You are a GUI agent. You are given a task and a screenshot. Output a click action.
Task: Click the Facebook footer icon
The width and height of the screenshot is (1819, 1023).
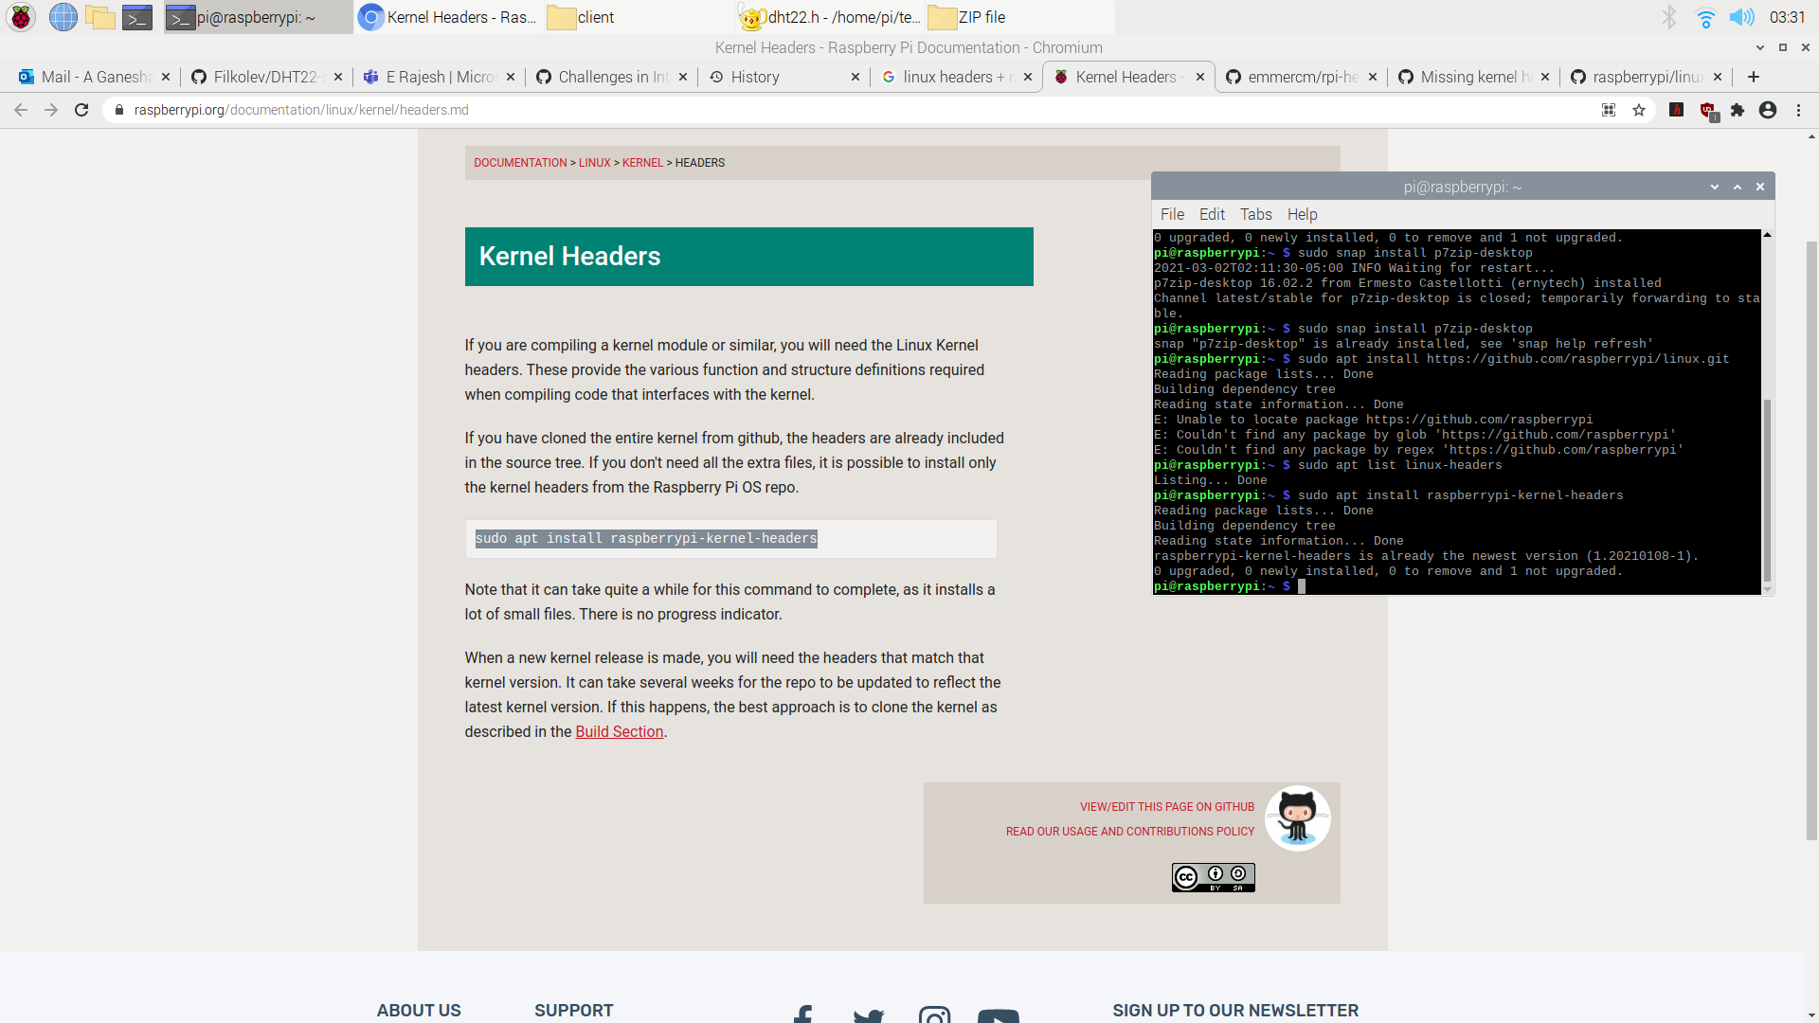802,1014
